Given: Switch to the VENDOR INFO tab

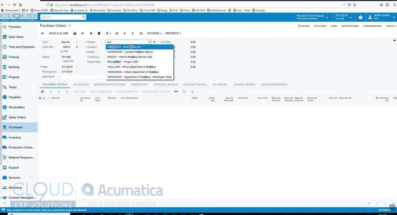Looking at the screenshot, I should pos(139,85).
